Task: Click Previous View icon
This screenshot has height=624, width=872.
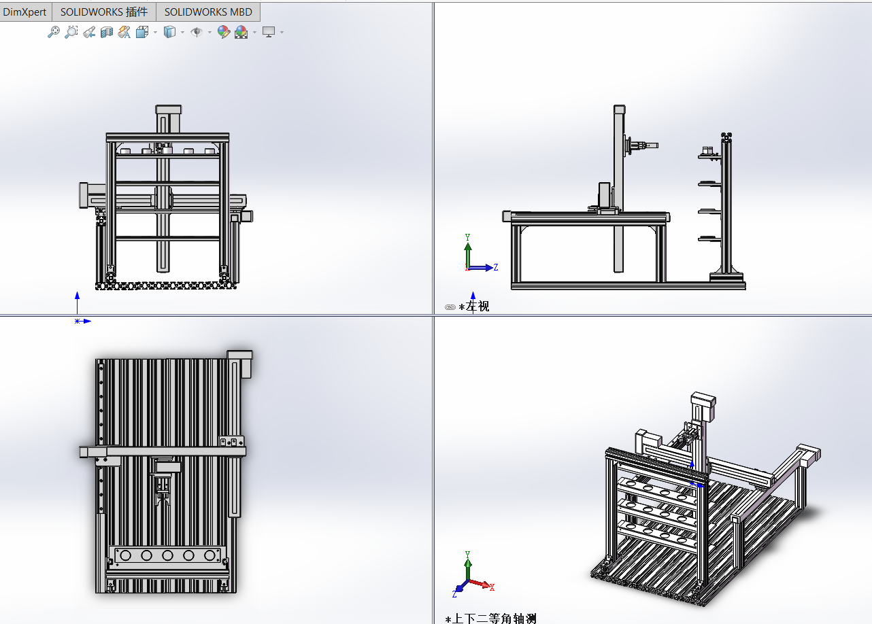Action: point(89,32)
